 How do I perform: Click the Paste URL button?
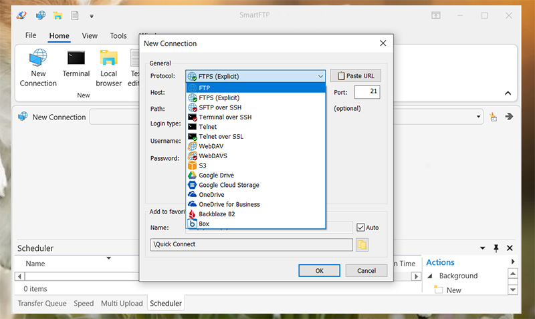point(356,76)
